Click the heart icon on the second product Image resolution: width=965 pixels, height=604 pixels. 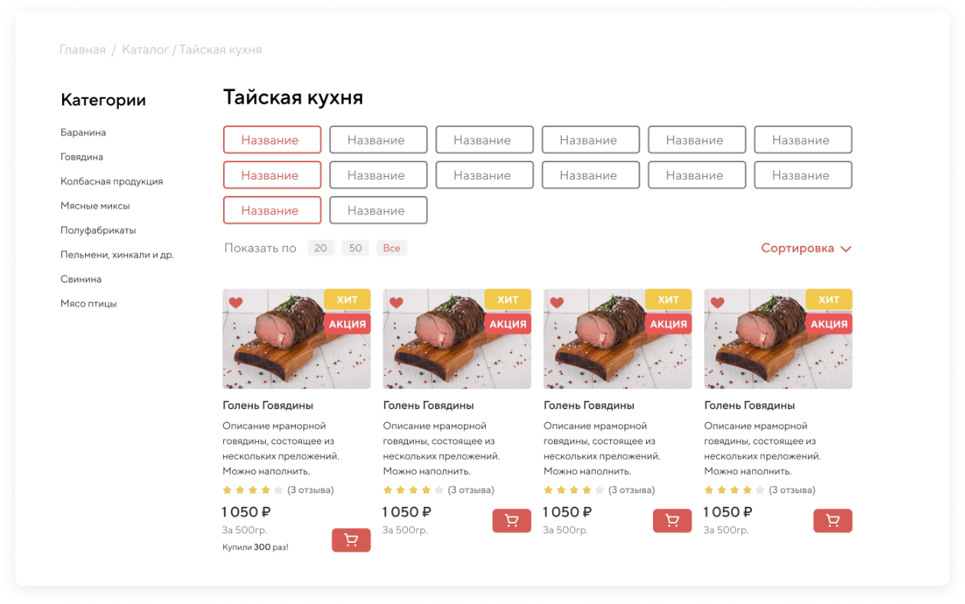tap(396, 302)
